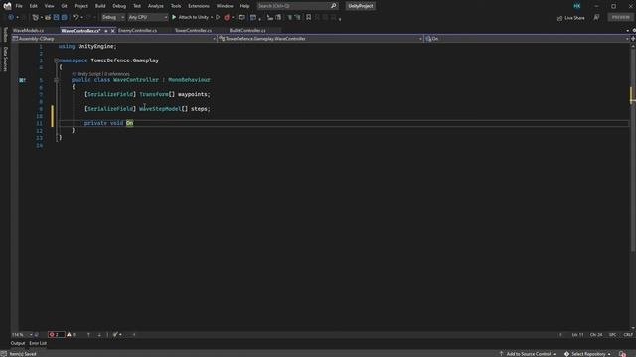
Task: Open the Analyze menu
Action: [155, 6]
